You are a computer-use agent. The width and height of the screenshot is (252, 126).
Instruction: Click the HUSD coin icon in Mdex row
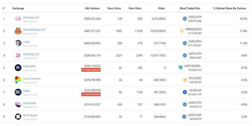tap(185, 92)
